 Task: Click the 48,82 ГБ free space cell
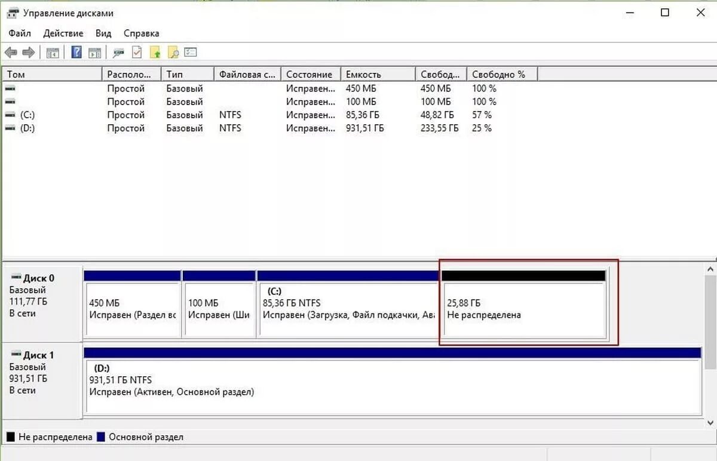[x=437, y=115]
